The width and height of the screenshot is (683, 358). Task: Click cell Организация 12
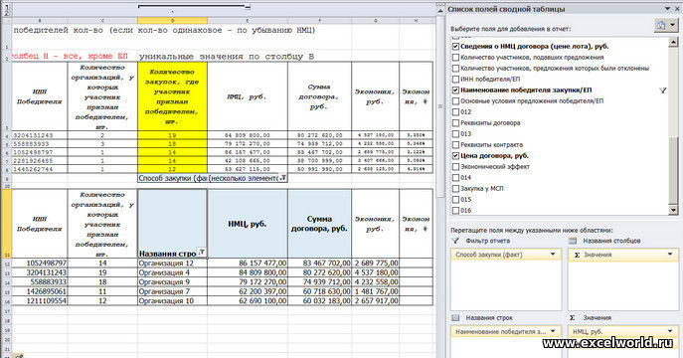(x=172, y=264)
